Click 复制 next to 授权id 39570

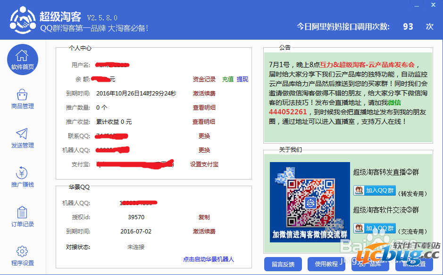tap(204, 217)
